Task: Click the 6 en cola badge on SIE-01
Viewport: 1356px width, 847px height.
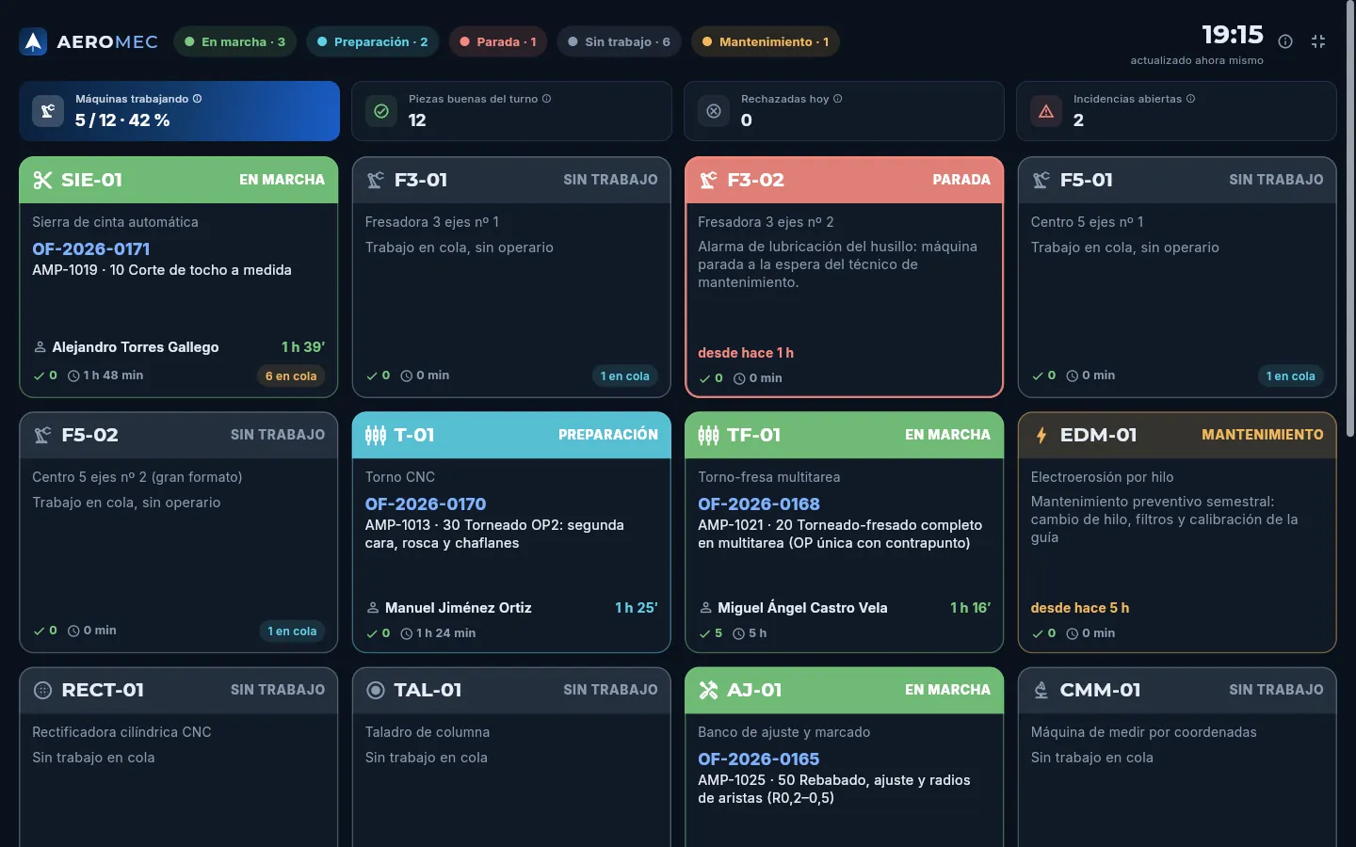Action: point(291,376)
